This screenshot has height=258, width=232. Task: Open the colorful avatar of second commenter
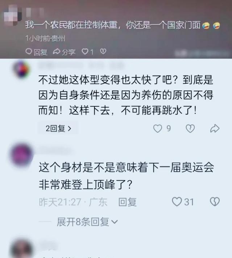(x=22, y=69)
